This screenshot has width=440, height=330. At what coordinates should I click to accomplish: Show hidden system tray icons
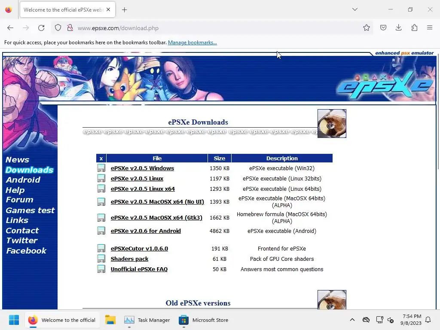click(x=352, y=320)
